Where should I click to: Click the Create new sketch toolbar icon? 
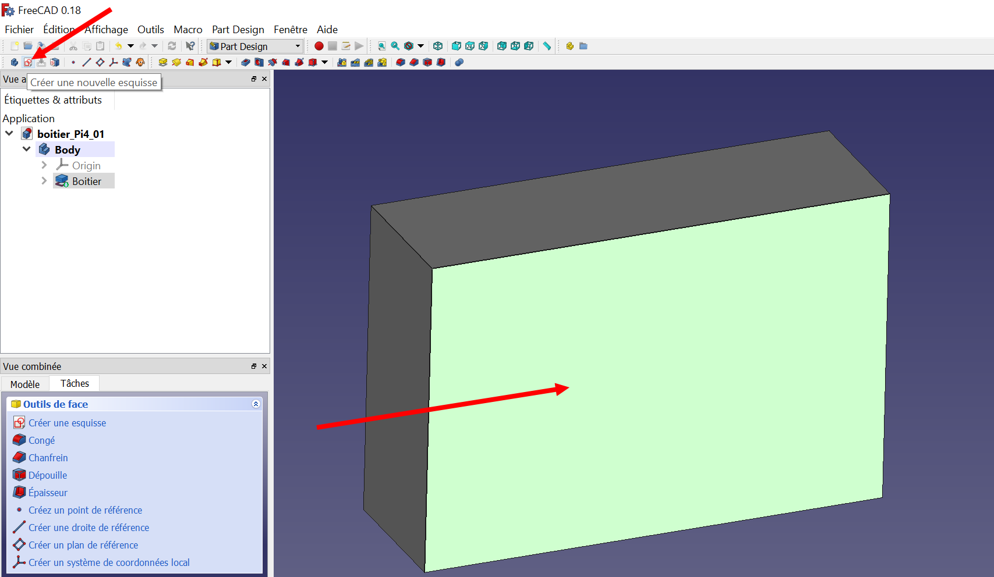coord(28,62)
